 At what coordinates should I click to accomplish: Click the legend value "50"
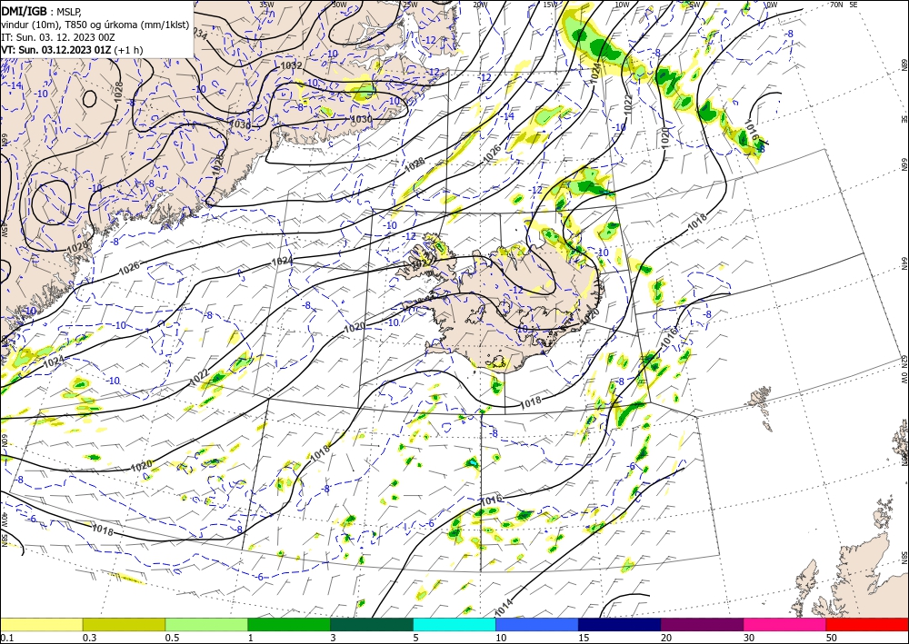tap(832, 638)
